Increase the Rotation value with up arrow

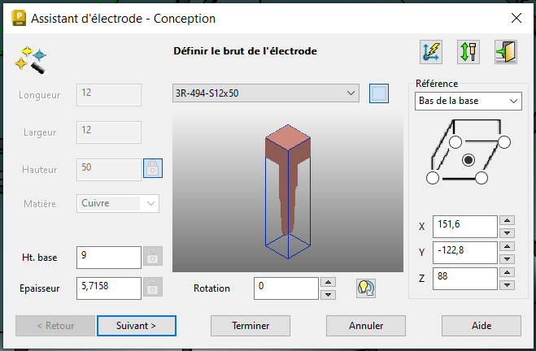pos(328,283)
